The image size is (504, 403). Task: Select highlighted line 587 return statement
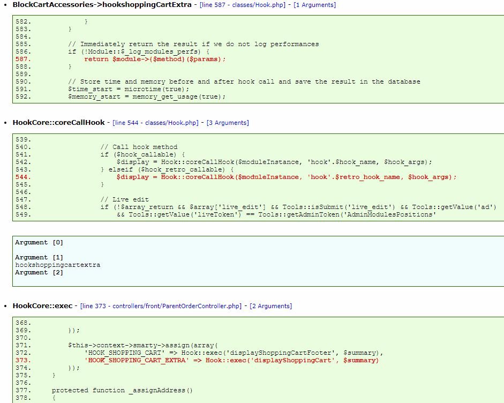(x=155, y=59)
